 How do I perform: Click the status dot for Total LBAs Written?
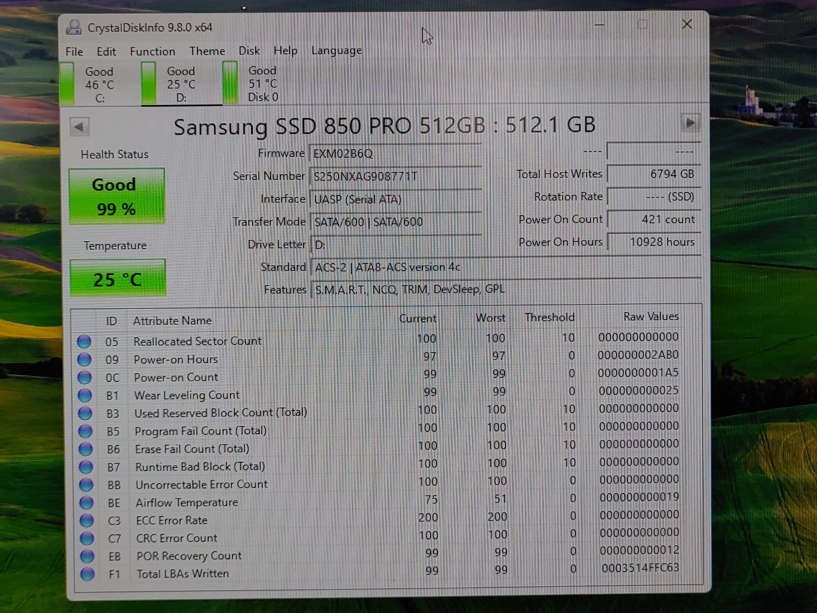coord(88,574)
